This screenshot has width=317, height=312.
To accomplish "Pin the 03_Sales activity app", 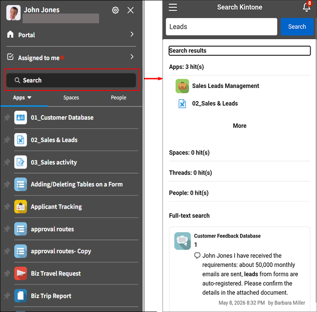I will point(7,162).
